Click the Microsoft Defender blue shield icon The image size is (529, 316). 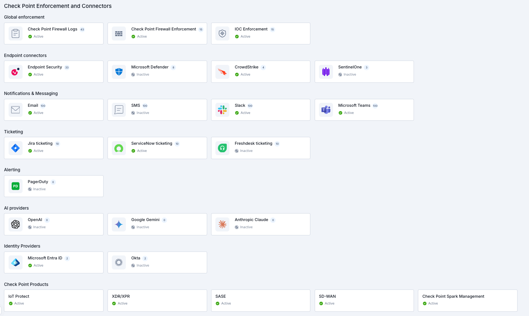pyautogui.click(x=119, y=72)
